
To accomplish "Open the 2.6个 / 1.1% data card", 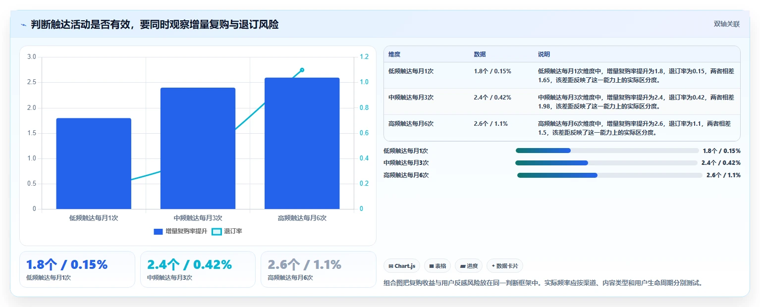I will pos(319,269).
